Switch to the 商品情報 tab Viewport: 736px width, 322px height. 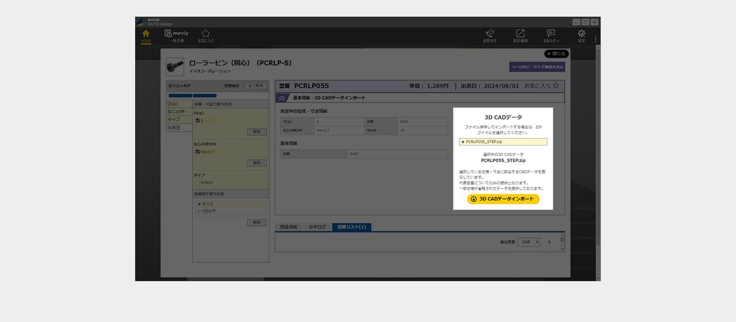point(289,227)
